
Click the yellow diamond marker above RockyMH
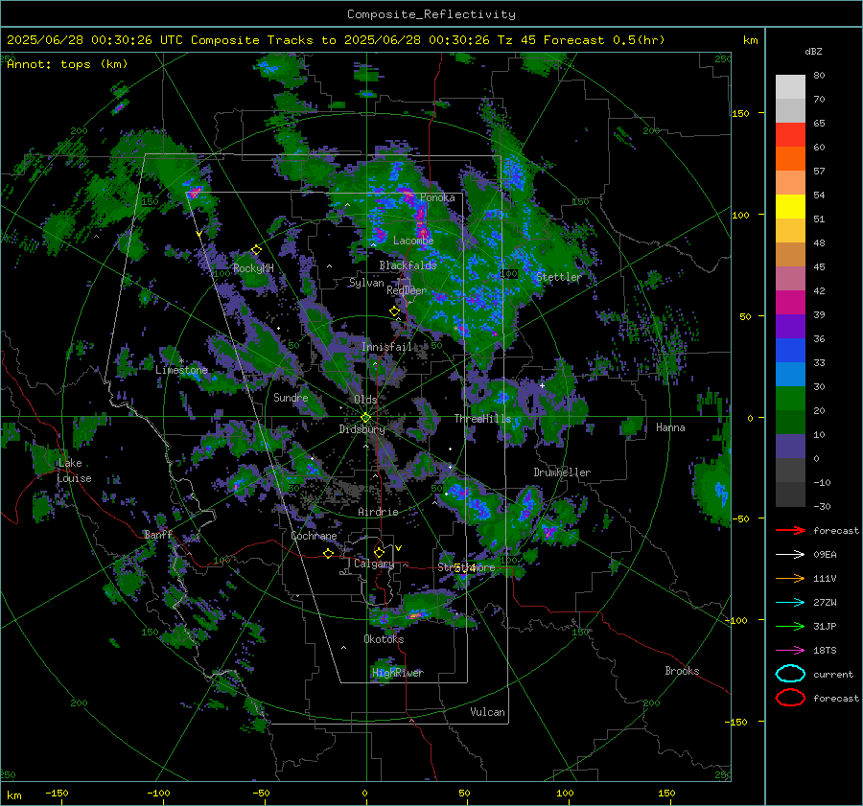click(256, 250)
